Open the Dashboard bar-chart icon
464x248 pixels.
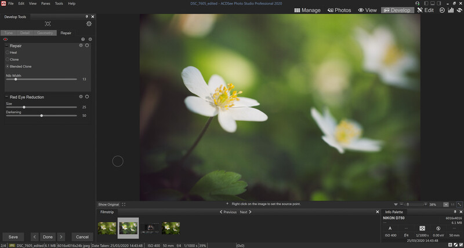pos(451,10)
